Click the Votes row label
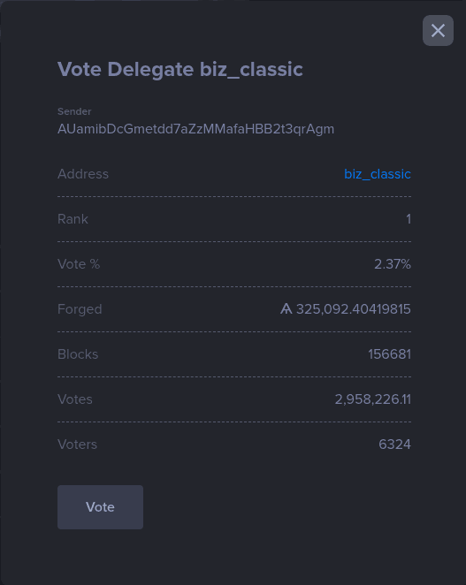This screenshot has width=466, height=585. pos(74,399)
